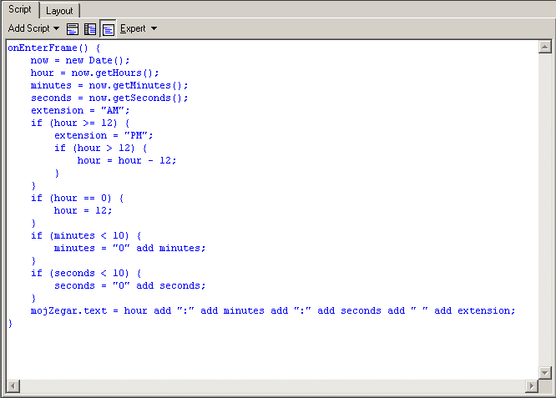This screenshot has height=398, width=556.
Task: Click the 'if (hour >= 12) {' line
Action: (x=80, y=123)
